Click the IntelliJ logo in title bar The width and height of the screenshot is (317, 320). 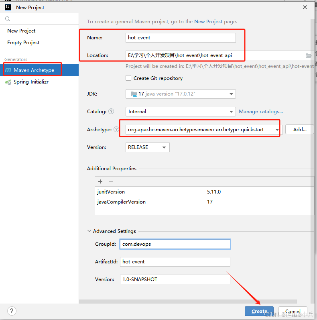(x=8, y=7)
